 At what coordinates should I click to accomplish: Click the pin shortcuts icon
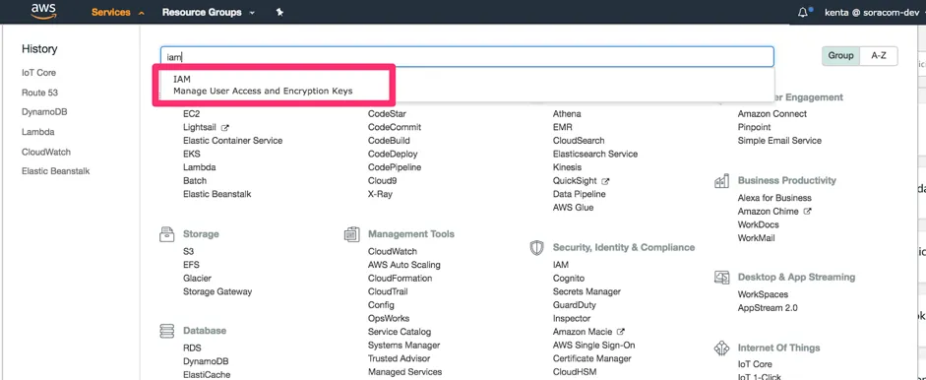point(279,13)
